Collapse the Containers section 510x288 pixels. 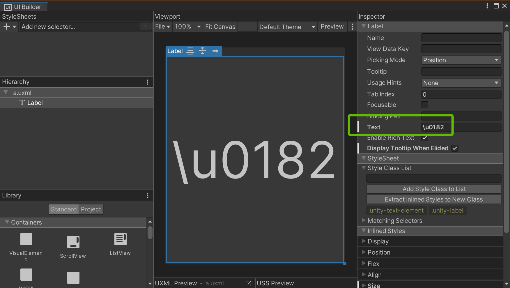click(x=7, y=222)
